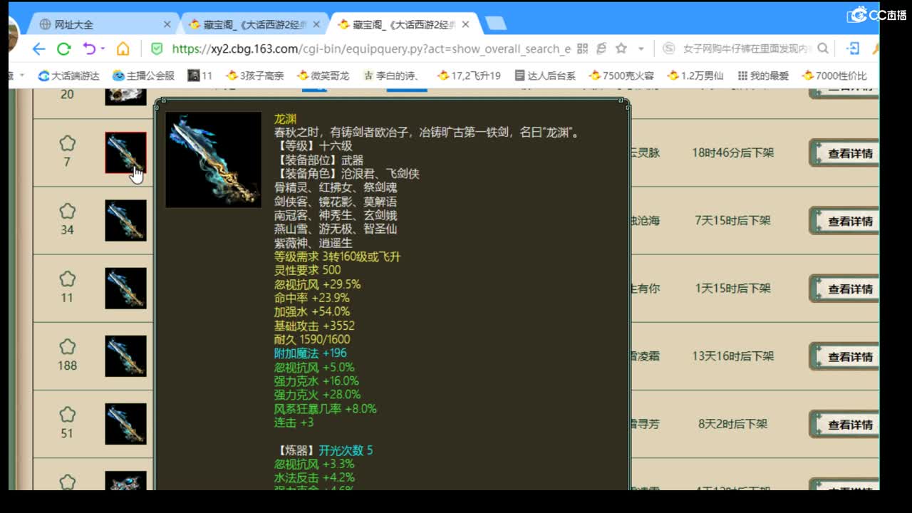This screenshot has height=513, width=912.
Task: Open the 17,2飞升19 bookmark
Action: coord(469,75)
